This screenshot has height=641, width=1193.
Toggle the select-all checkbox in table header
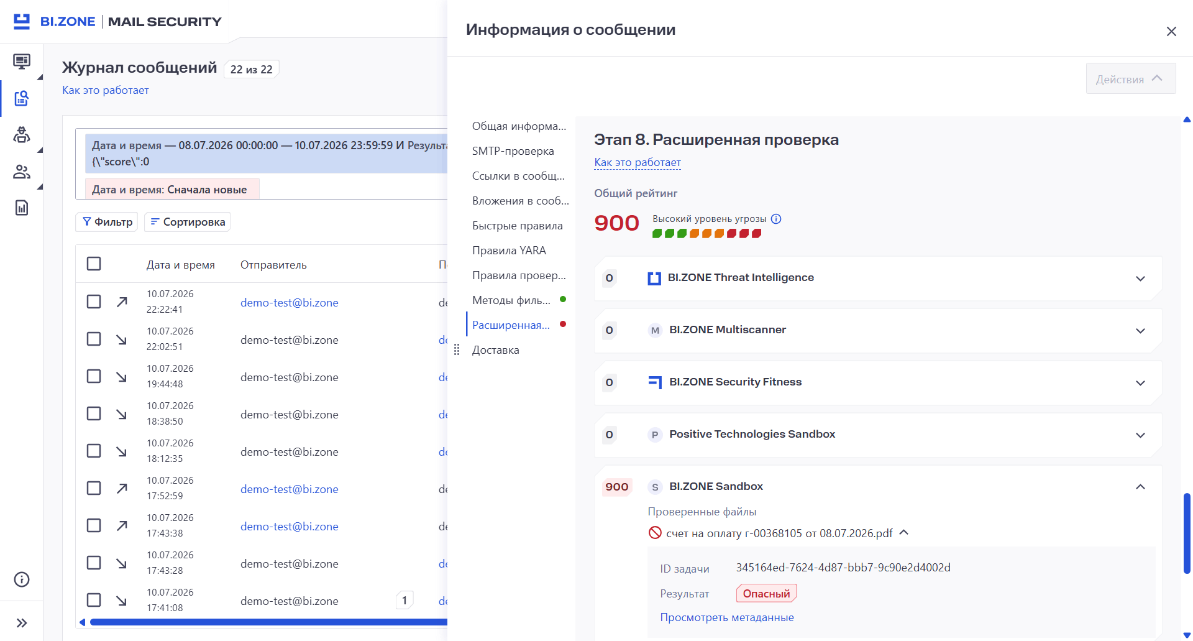94,264
